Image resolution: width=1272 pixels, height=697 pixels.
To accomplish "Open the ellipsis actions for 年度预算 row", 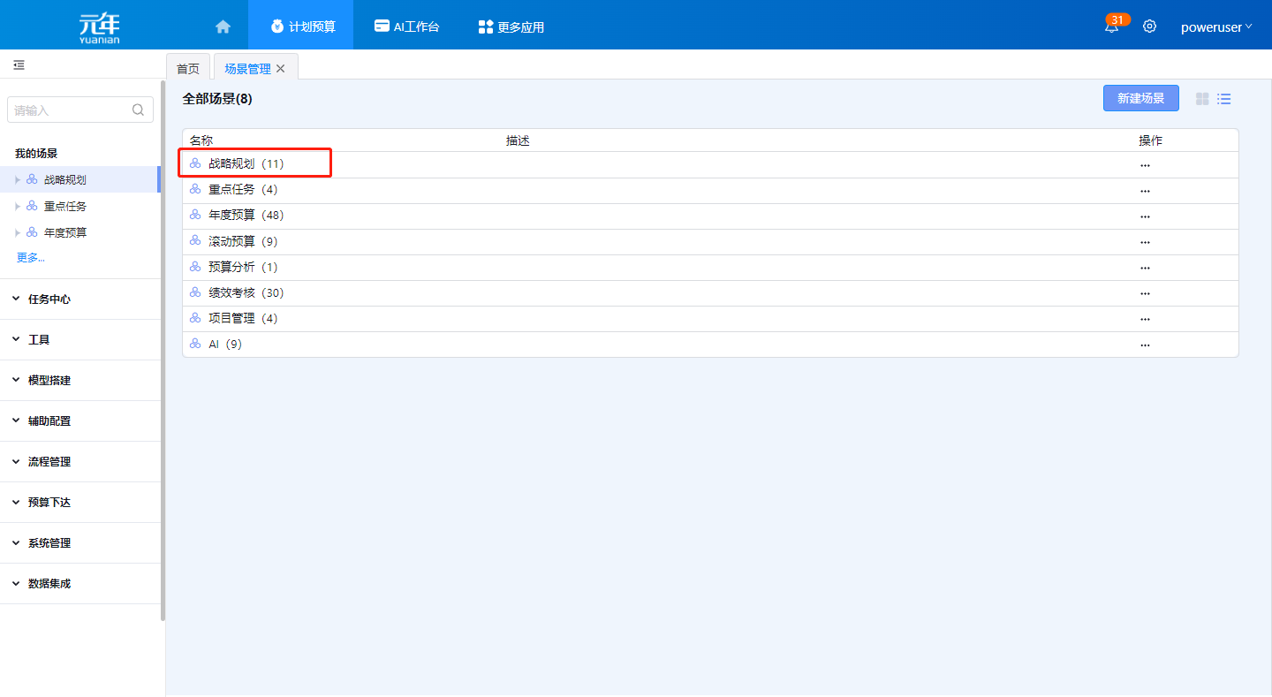I will pos(1145,216).
